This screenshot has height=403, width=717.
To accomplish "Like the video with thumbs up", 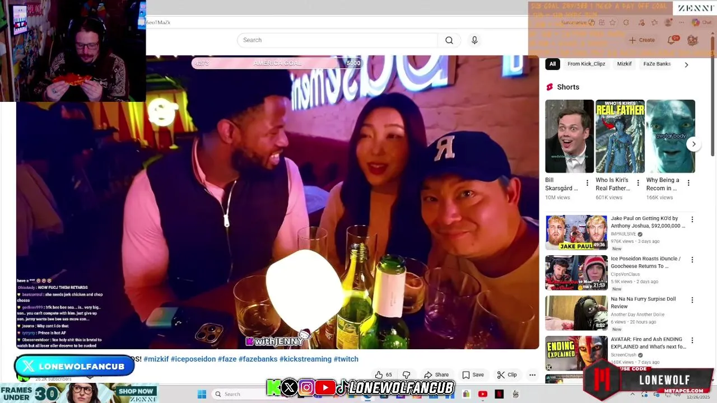I will [x=384, y=375].
